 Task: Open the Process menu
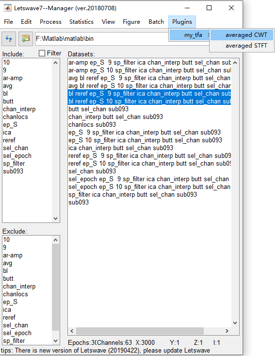(x=50, y=22)
